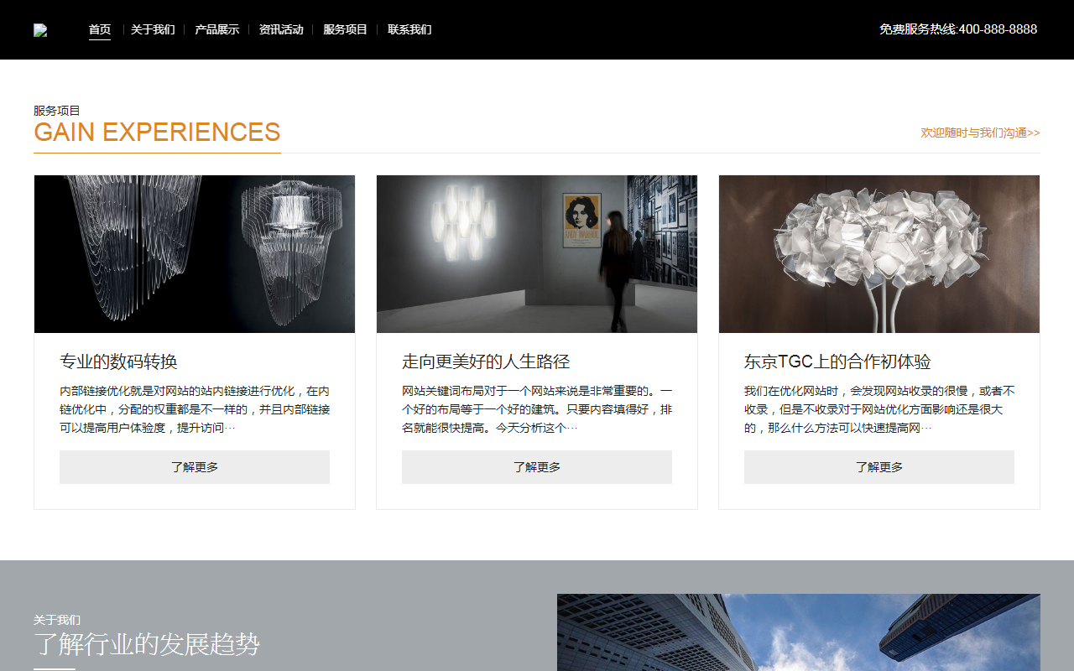
Task: Click the description starting 网站关键词布局
Action: (537, 409)
